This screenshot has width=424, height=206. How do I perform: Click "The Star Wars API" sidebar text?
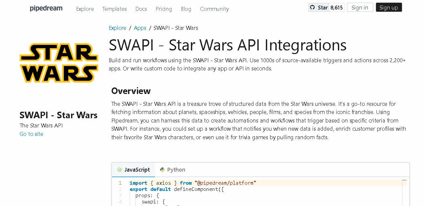pyautogui.click(x=41, y=125)
